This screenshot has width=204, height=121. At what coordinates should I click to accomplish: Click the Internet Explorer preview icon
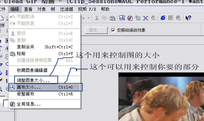(163, 18)
